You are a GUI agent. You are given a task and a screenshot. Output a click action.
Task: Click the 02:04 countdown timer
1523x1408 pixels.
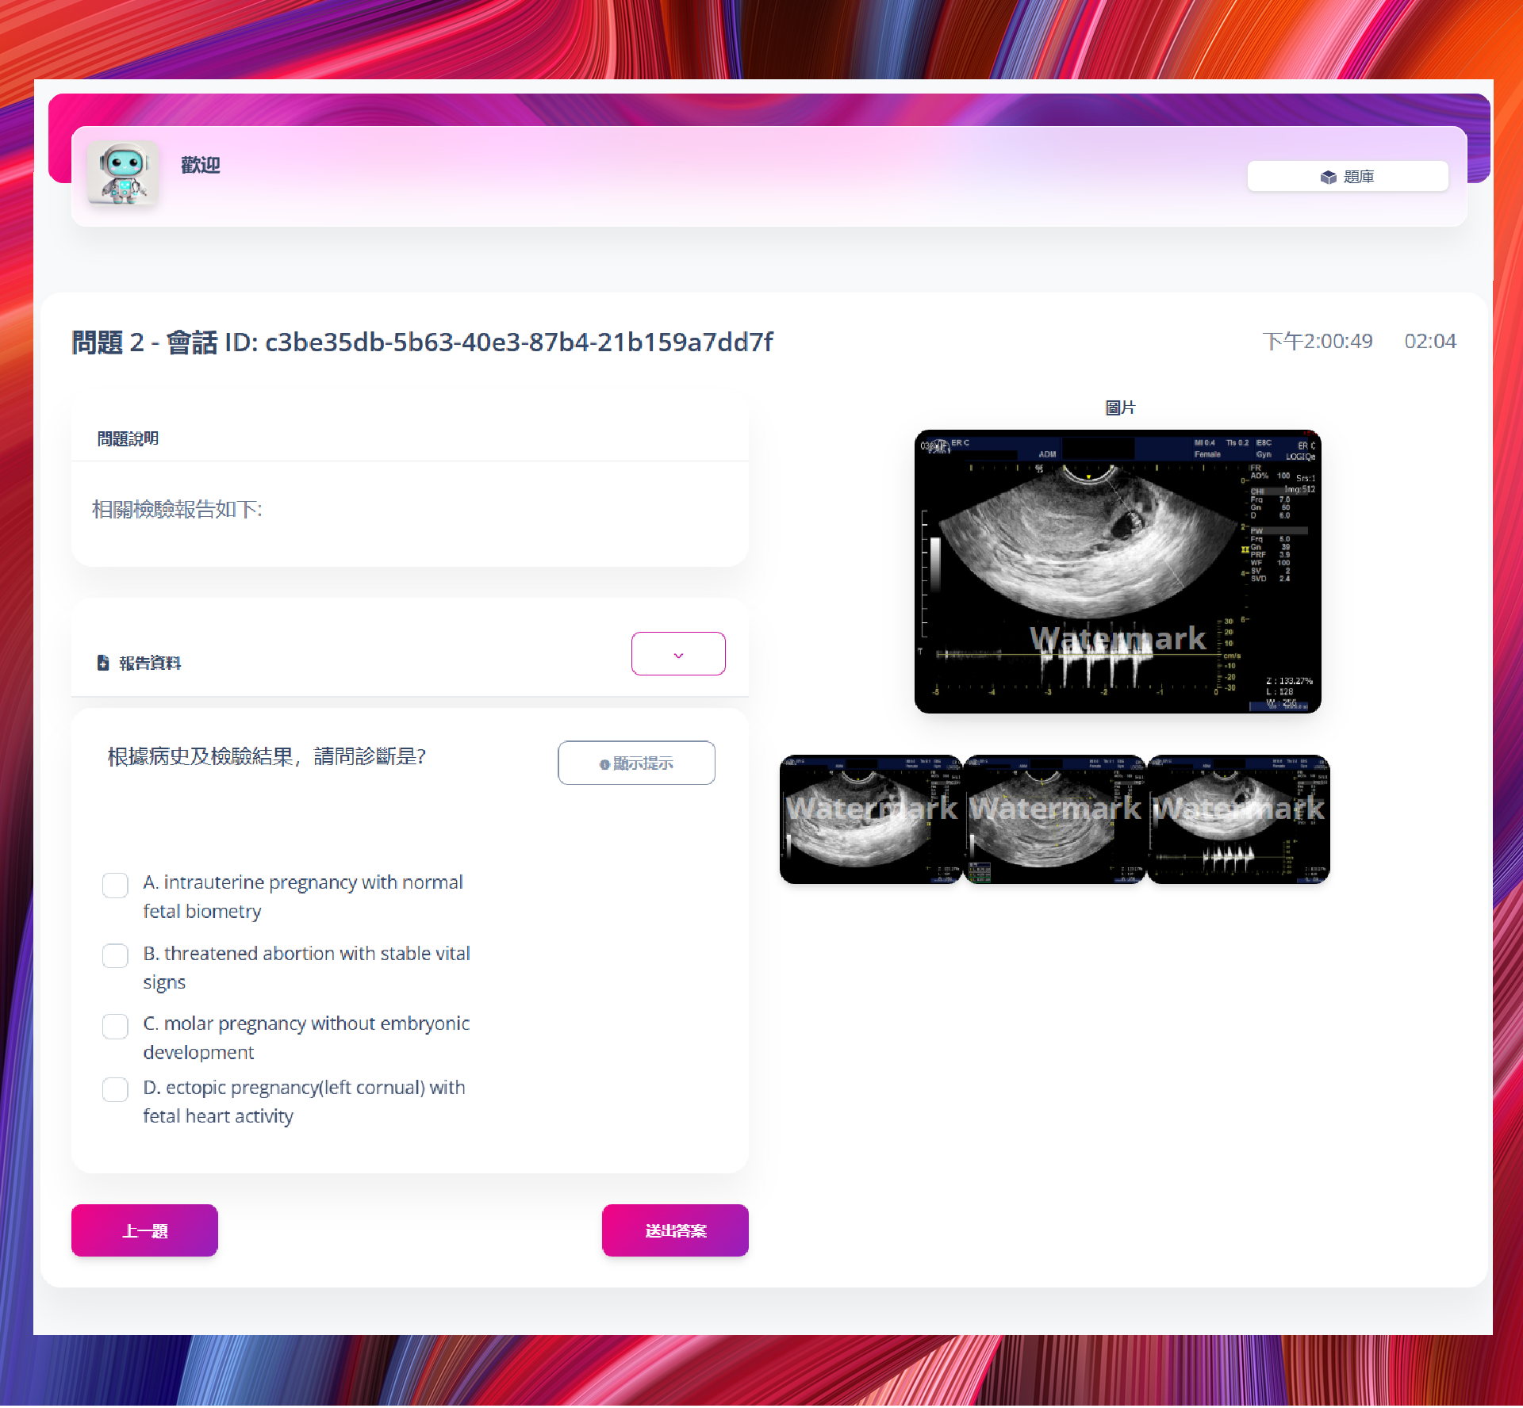tap(1429, 342)
